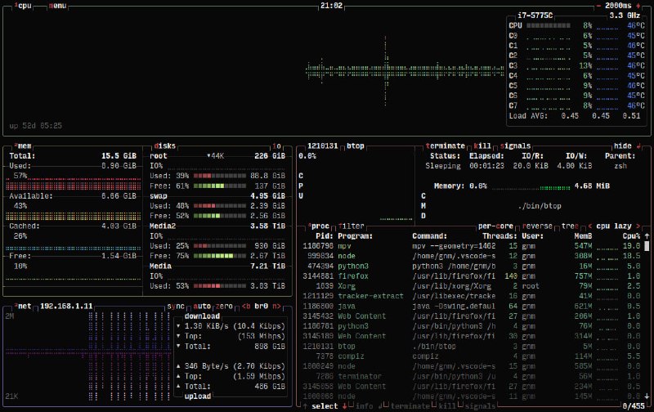Select the terminator process row
Viewport: 654px width, 412px height.
(x=472, y=376)
